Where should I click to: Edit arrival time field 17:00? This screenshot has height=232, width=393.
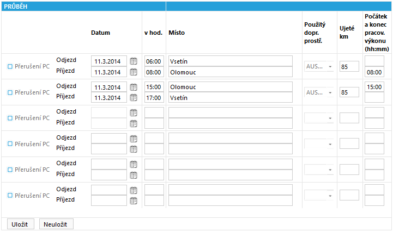click(x=154, y=98)
